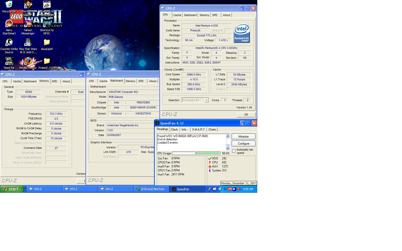Switch to the Cache tab in top CPU-Z window
The image size is (402, 251).
coord(177,15)
